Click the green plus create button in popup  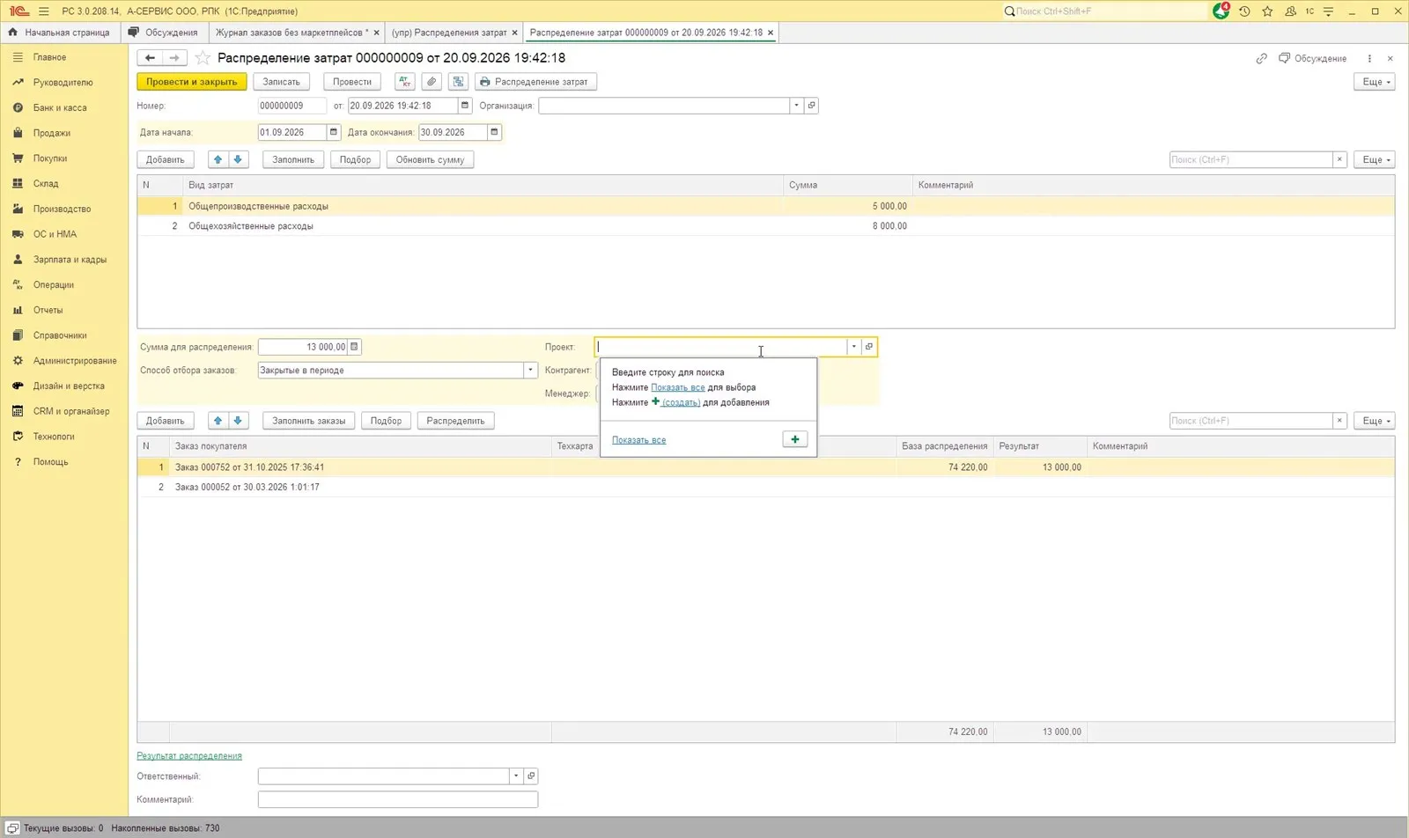(795, 439)
